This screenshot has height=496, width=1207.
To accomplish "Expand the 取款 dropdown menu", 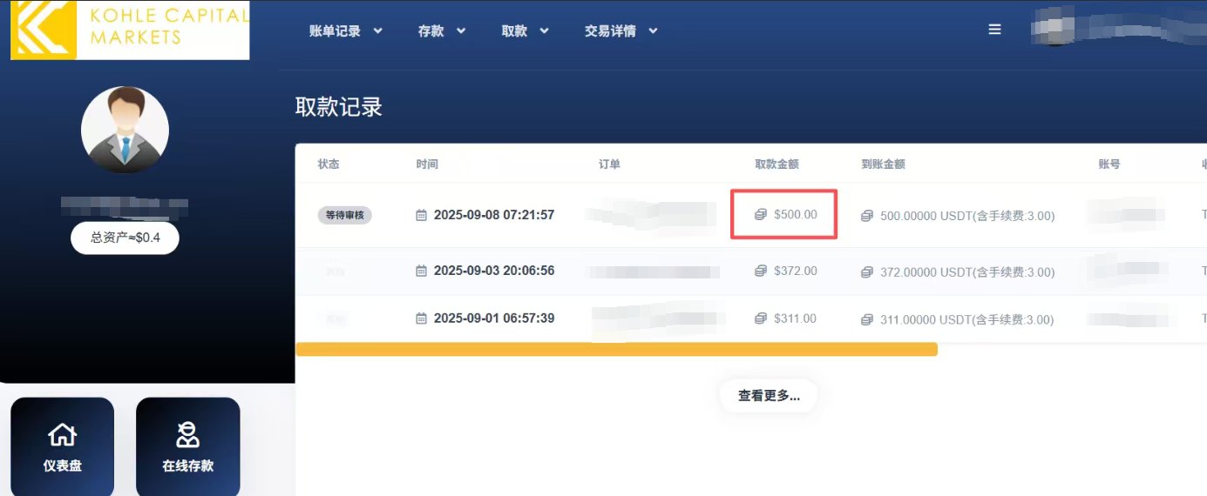I will click(x=526, y=31).
